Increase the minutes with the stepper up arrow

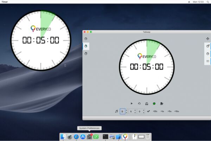[135, 110]
